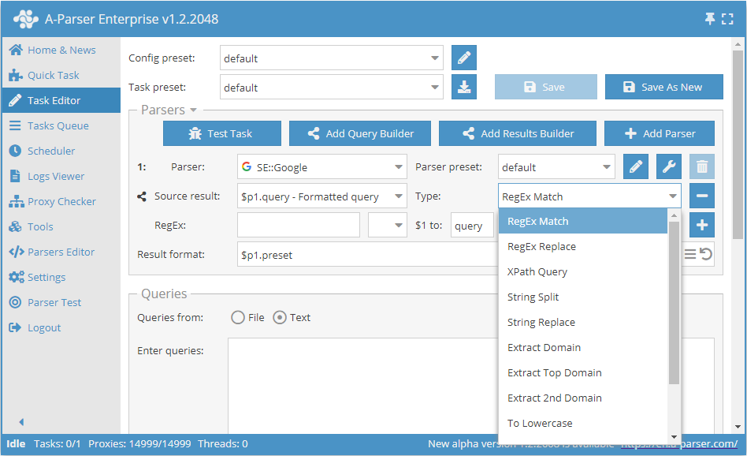Image resolution: width=747 pixels, height=456 pixels.
Task: Open Proxy Checker in the sidebar
Action: (61, 201)
